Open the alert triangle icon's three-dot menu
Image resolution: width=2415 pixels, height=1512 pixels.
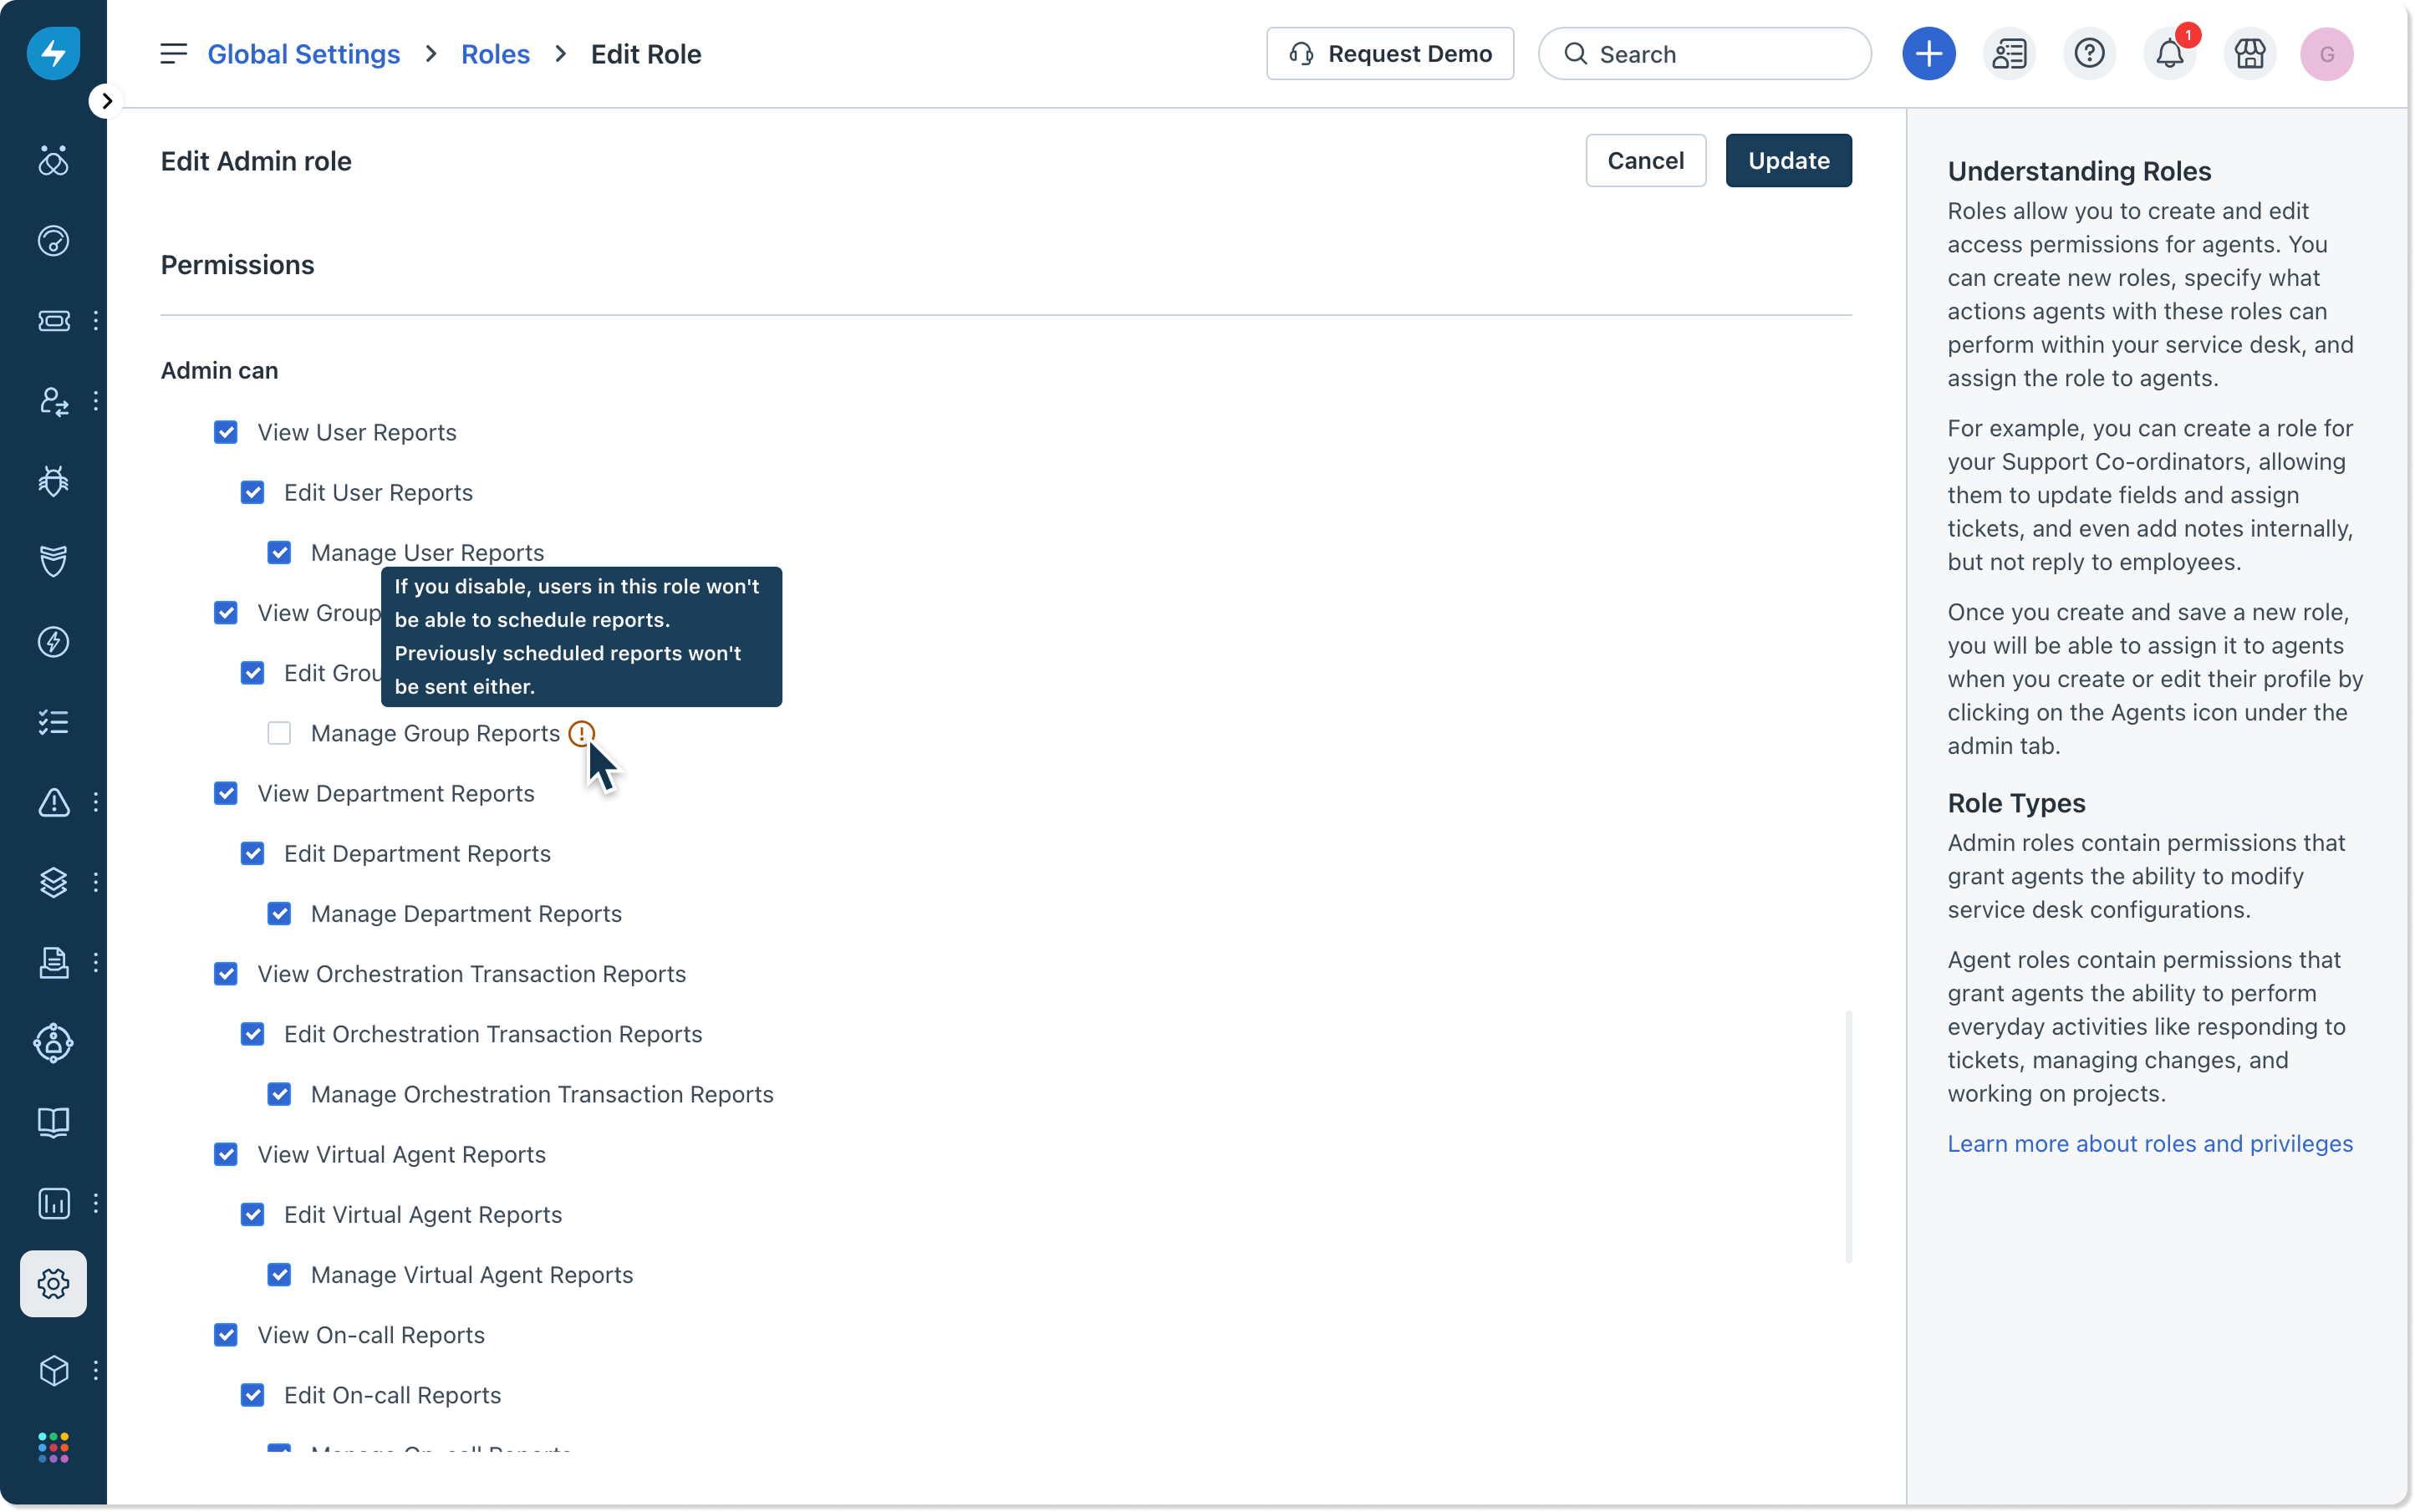96,802
